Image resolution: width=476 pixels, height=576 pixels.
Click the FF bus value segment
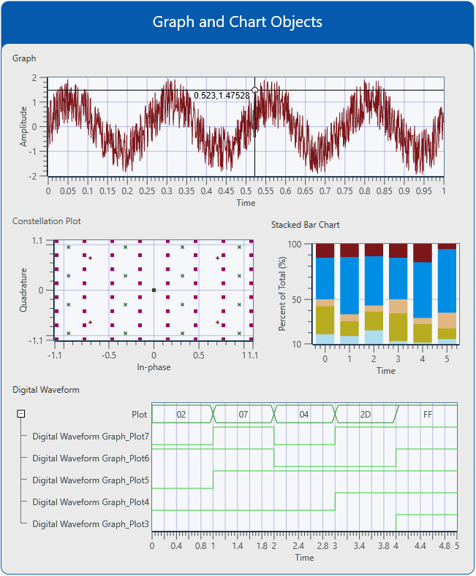coord(428,415)
